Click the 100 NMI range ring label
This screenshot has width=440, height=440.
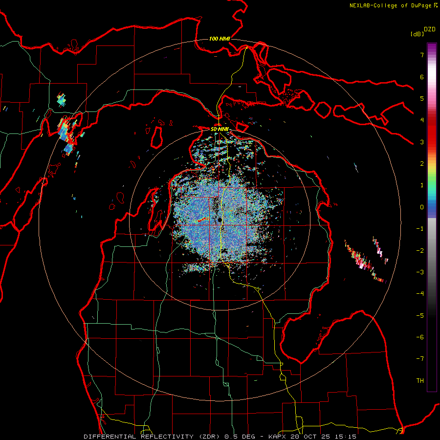pos(220,39)
